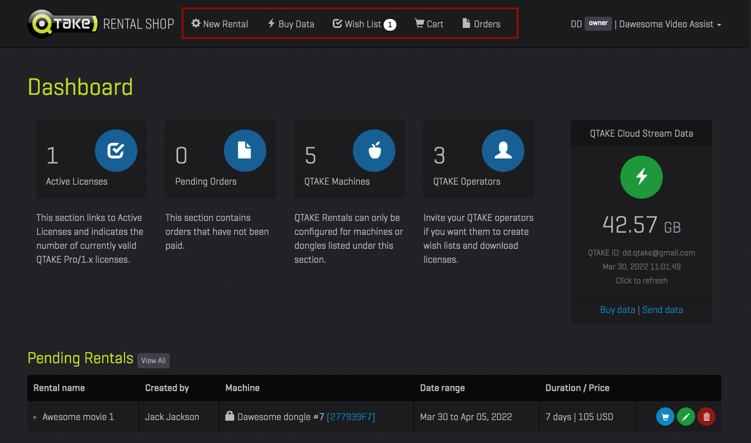Image resolution: width=751 pixels, height=443 pixels.
Task: Open the Buy Data menu item
Action: coord(290,24)
